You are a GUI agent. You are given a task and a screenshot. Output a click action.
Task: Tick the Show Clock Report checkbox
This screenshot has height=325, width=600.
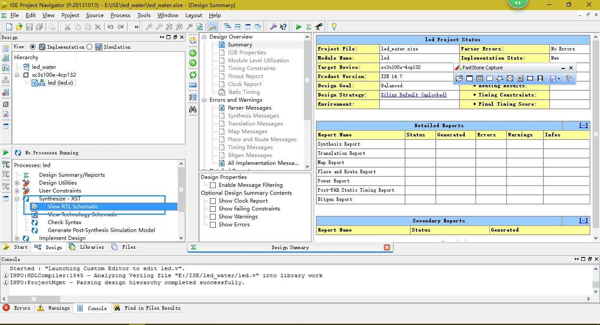[213, 201]
